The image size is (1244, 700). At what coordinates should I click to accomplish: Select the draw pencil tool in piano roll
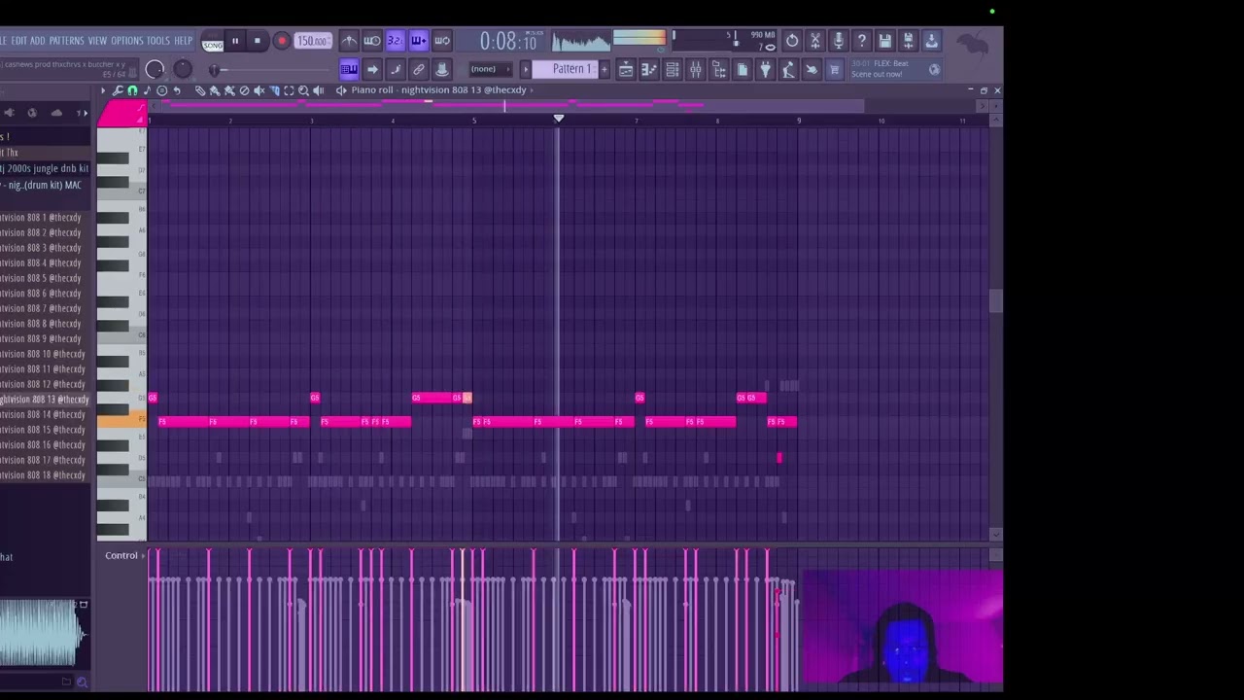[x=200, y=90]
